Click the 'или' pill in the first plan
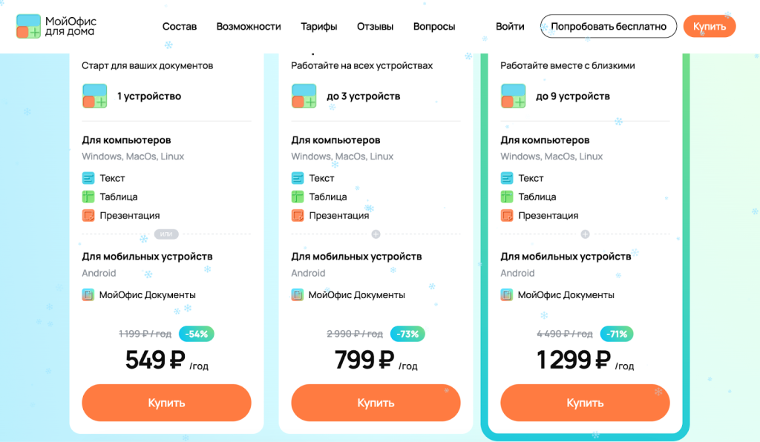Image resolution: width=760 pixels, height=442 pixels. (166, 234)
